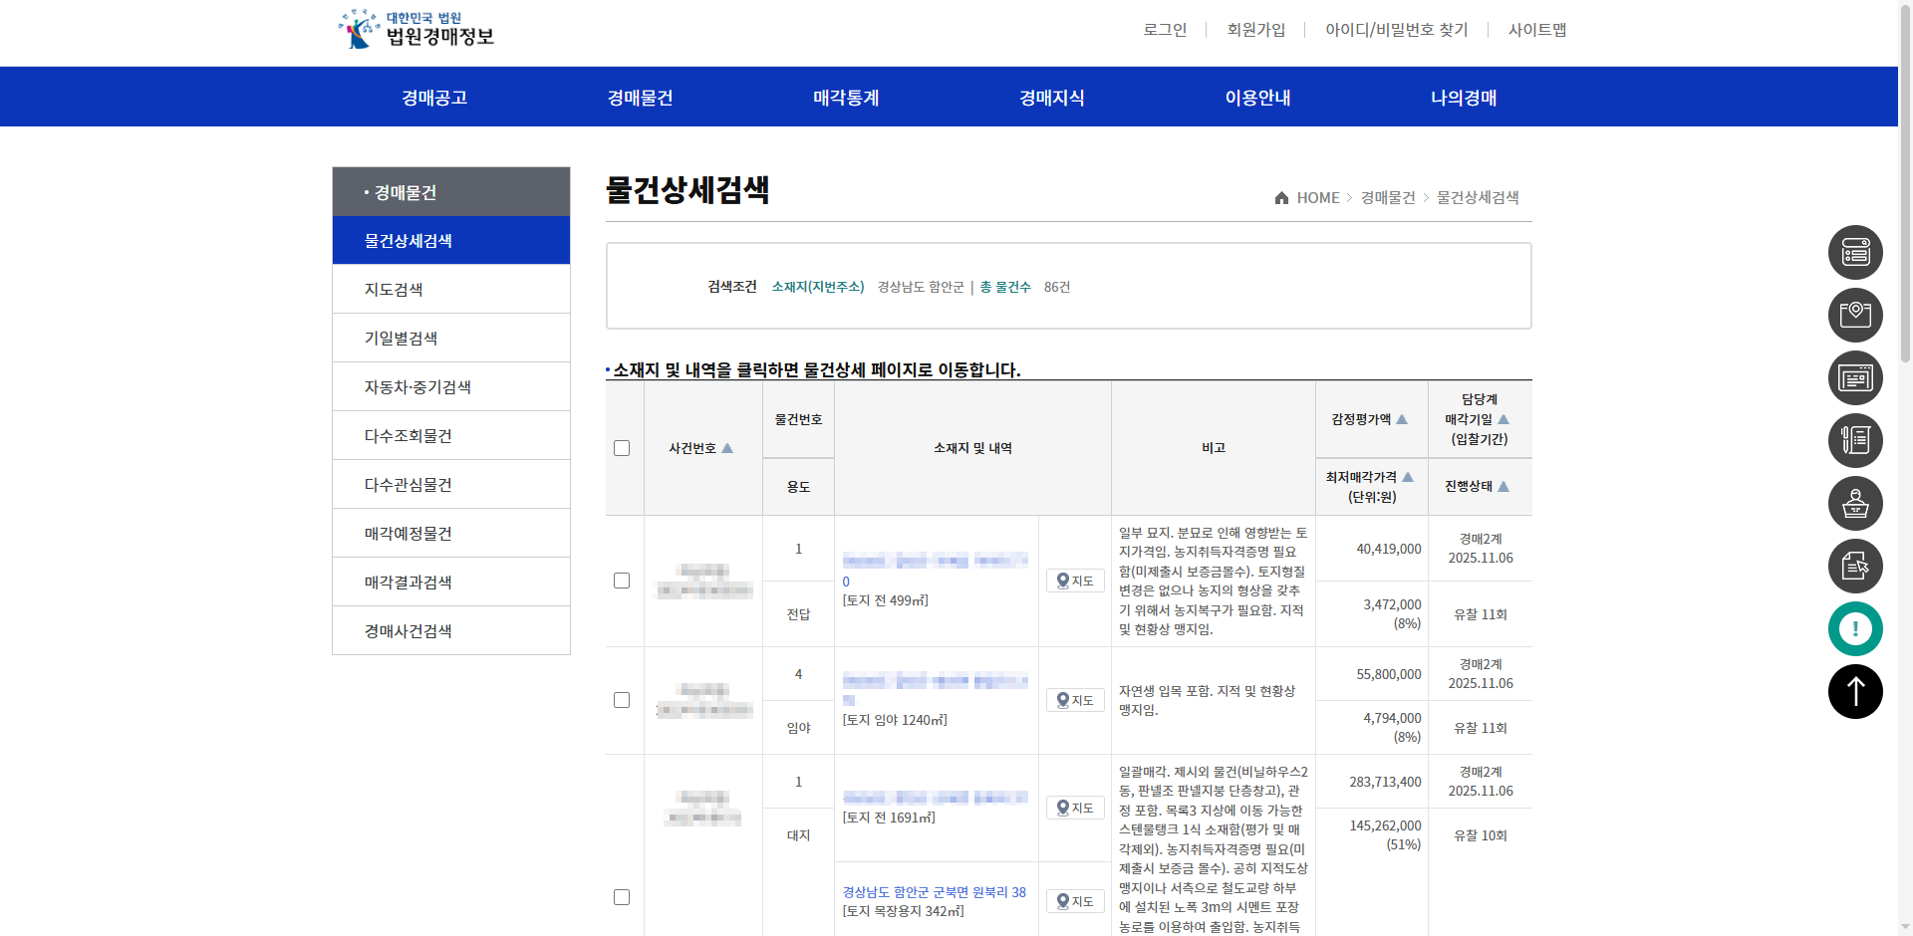Click the teal exclamation notice icon

point(1855,628)
